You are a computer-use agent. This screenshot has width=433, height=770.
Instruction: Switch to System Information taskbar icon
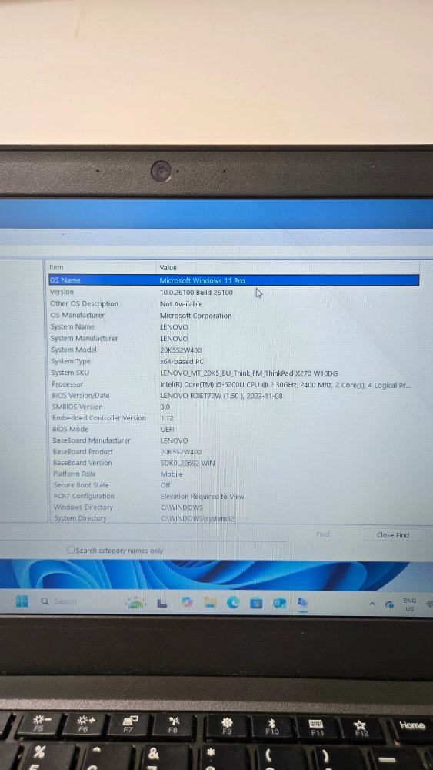302,603
